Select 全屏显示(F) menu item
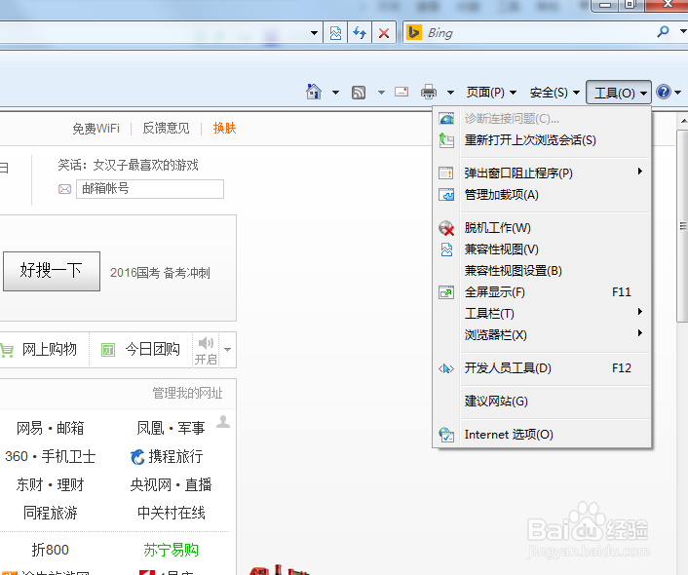 542,292
